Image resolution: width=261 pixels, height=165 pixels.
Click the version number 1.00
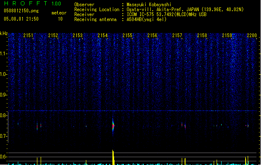(x=56, y=4)
